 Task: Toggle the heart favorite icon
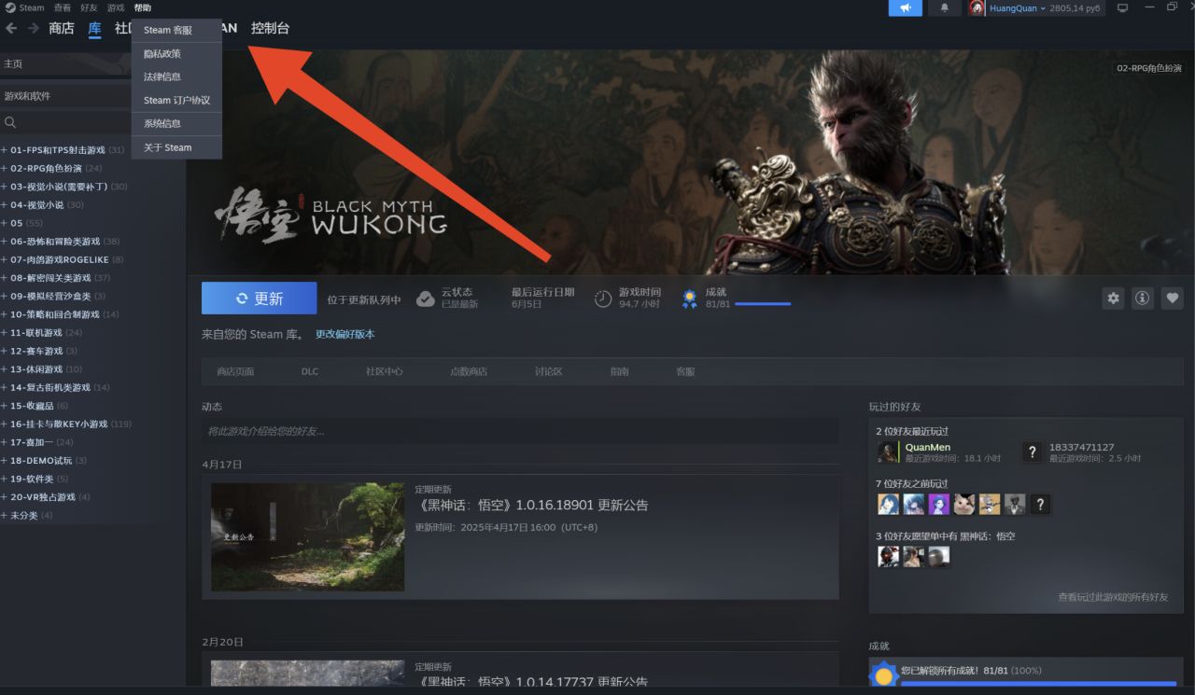tap(1173, 299)
